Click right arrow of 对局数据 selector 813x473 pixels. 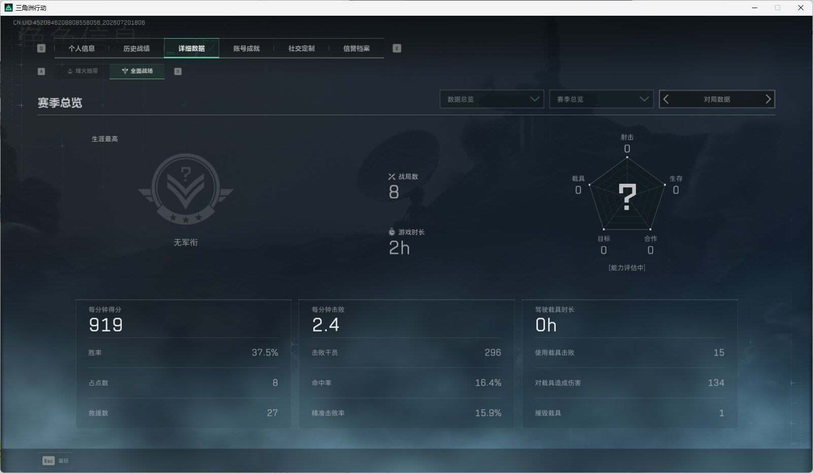(x=768, y=99)
